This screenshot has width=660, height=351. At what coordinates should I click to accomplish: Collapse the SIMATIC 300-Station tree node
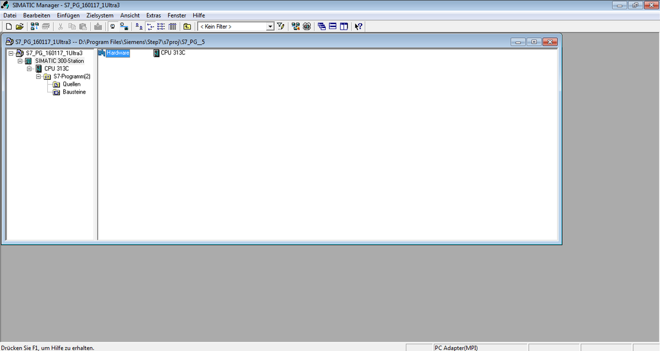(20, 61)
